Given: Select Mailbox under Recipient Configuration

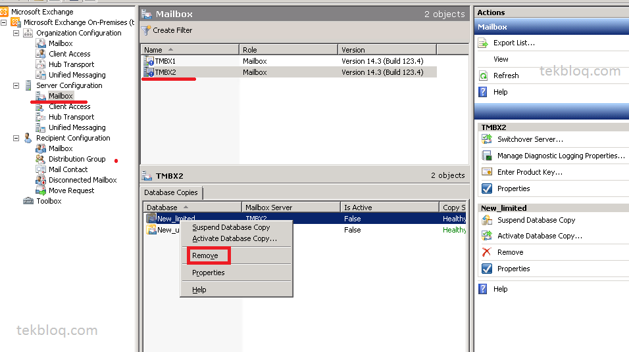Looking at the screenshot, I should [61, 148].
